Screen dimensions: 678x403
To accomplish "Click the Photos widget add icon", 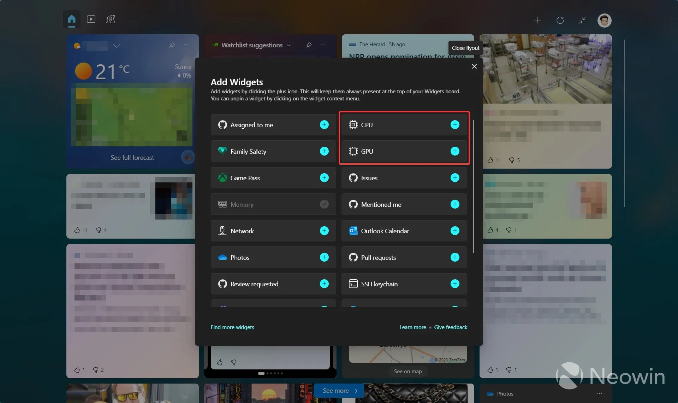I will pyautogui.click(x=325, y=257).
